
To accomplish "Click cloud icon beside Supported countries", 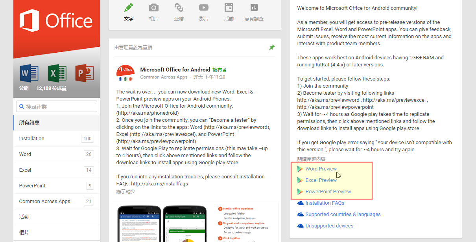I will 301,214.
